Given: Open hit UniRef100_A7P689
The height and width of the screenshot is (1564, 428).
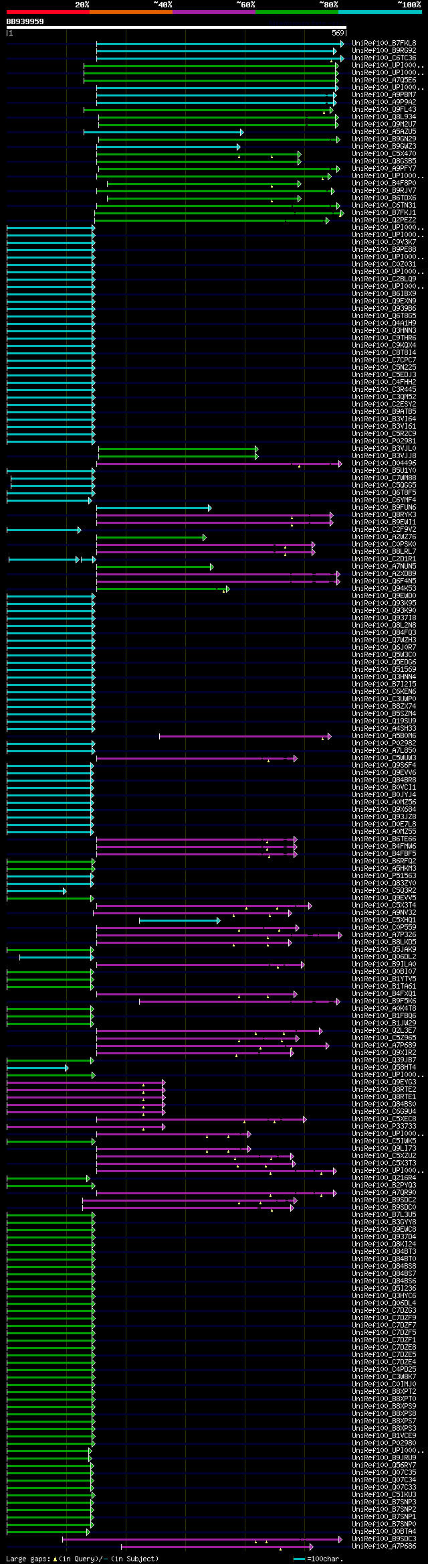Looking at the screenshot, I should pos(384,1046).
